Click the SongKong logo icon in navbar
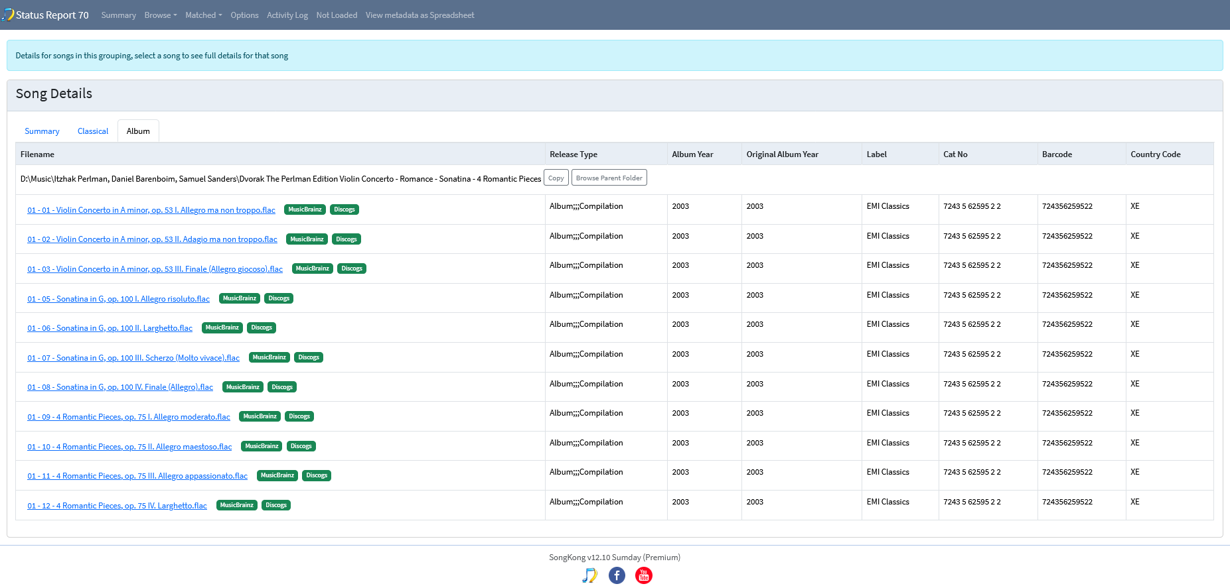The width and height of the screenshot is (1230, 588). pyautogui.click(x=8, y=15)
